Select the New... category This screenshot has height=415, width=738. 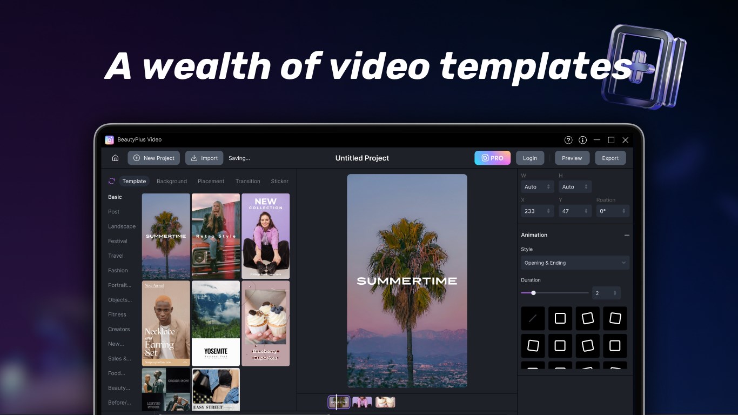point(116,344)
